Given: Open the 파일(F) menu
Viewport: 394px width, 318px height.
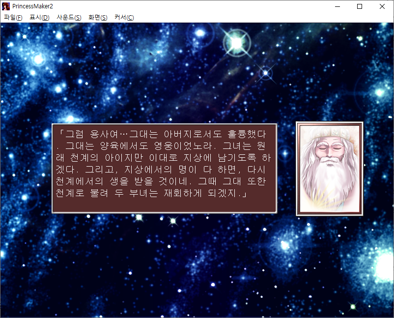Looking at the screenshot, I should tap(13, 17).
